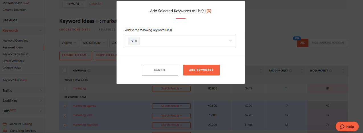Expand the keyword list dropdown arrow
Image resolution: width=363 pixels, height=133 pixels.
[x=231, y=41]
